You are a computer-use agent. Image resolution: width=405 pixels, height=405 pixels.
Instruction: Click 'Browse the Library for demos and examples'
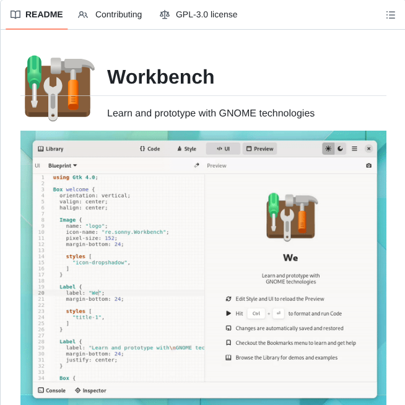pyautogui.click(x=287, y=357)
